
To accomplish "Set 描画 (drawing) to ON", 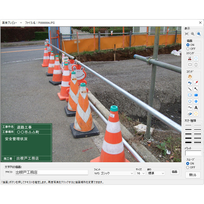I will pyautogui.click(x=188, y=45).
